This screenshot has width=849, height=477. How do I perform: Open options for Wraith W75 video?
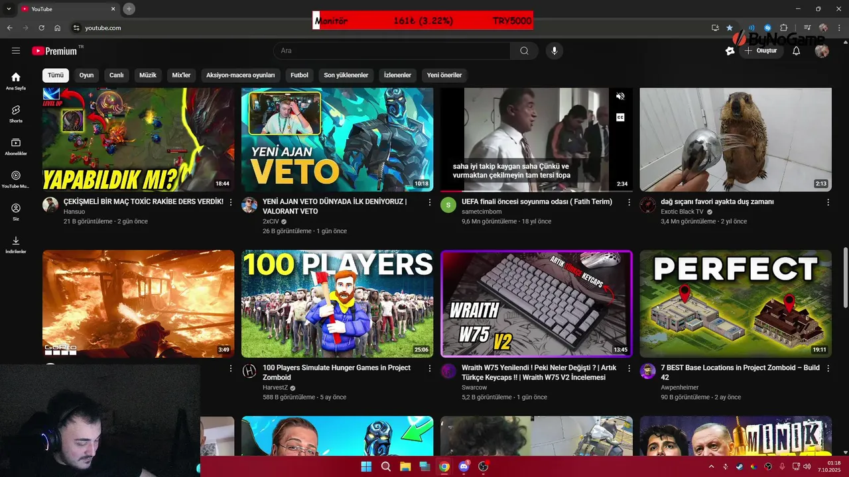coord(629,368)
